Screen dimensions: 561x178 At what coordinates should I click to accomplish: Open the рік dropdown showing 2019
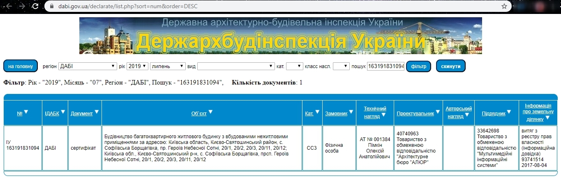[137, 66]
